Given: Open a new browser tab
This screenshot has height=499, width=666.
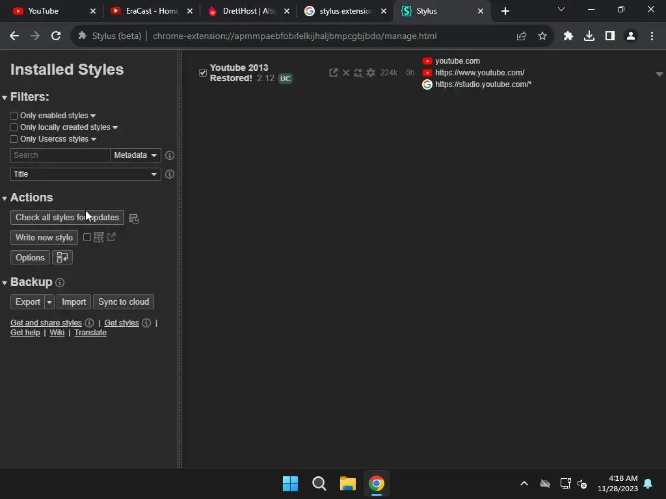Looking at the screenshot, I should [505, 11].
